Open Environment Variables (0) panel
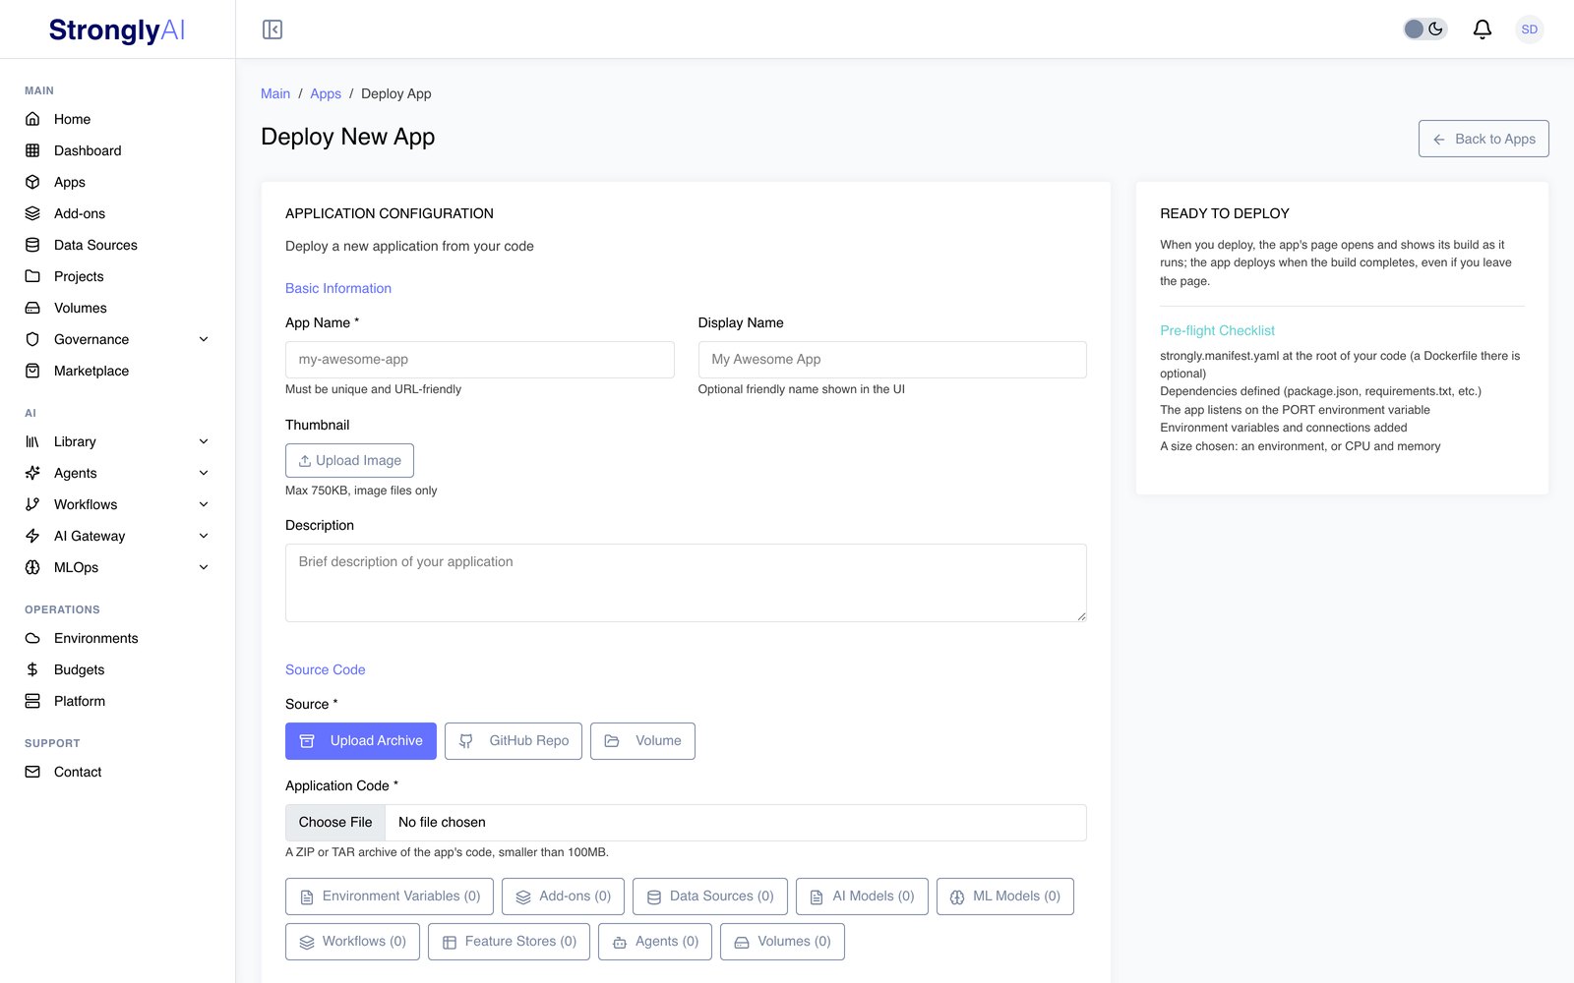1574x983 pixels. tap(390, 896)
